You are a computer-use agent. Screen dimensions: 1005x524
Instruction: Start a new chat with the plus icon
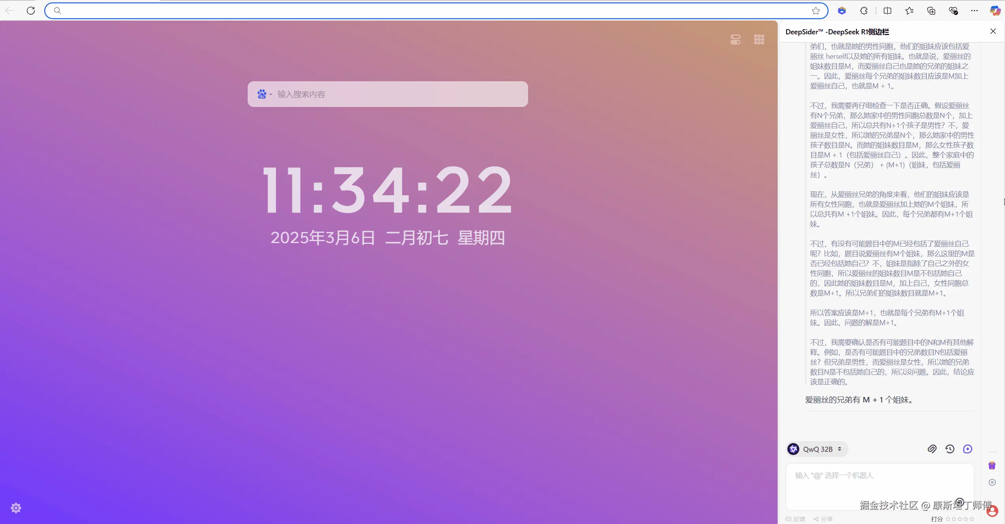click(967, 449)
